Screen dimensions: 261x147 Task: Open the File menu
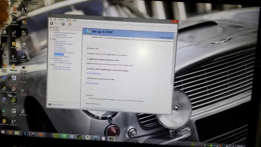tap(51, 19)
